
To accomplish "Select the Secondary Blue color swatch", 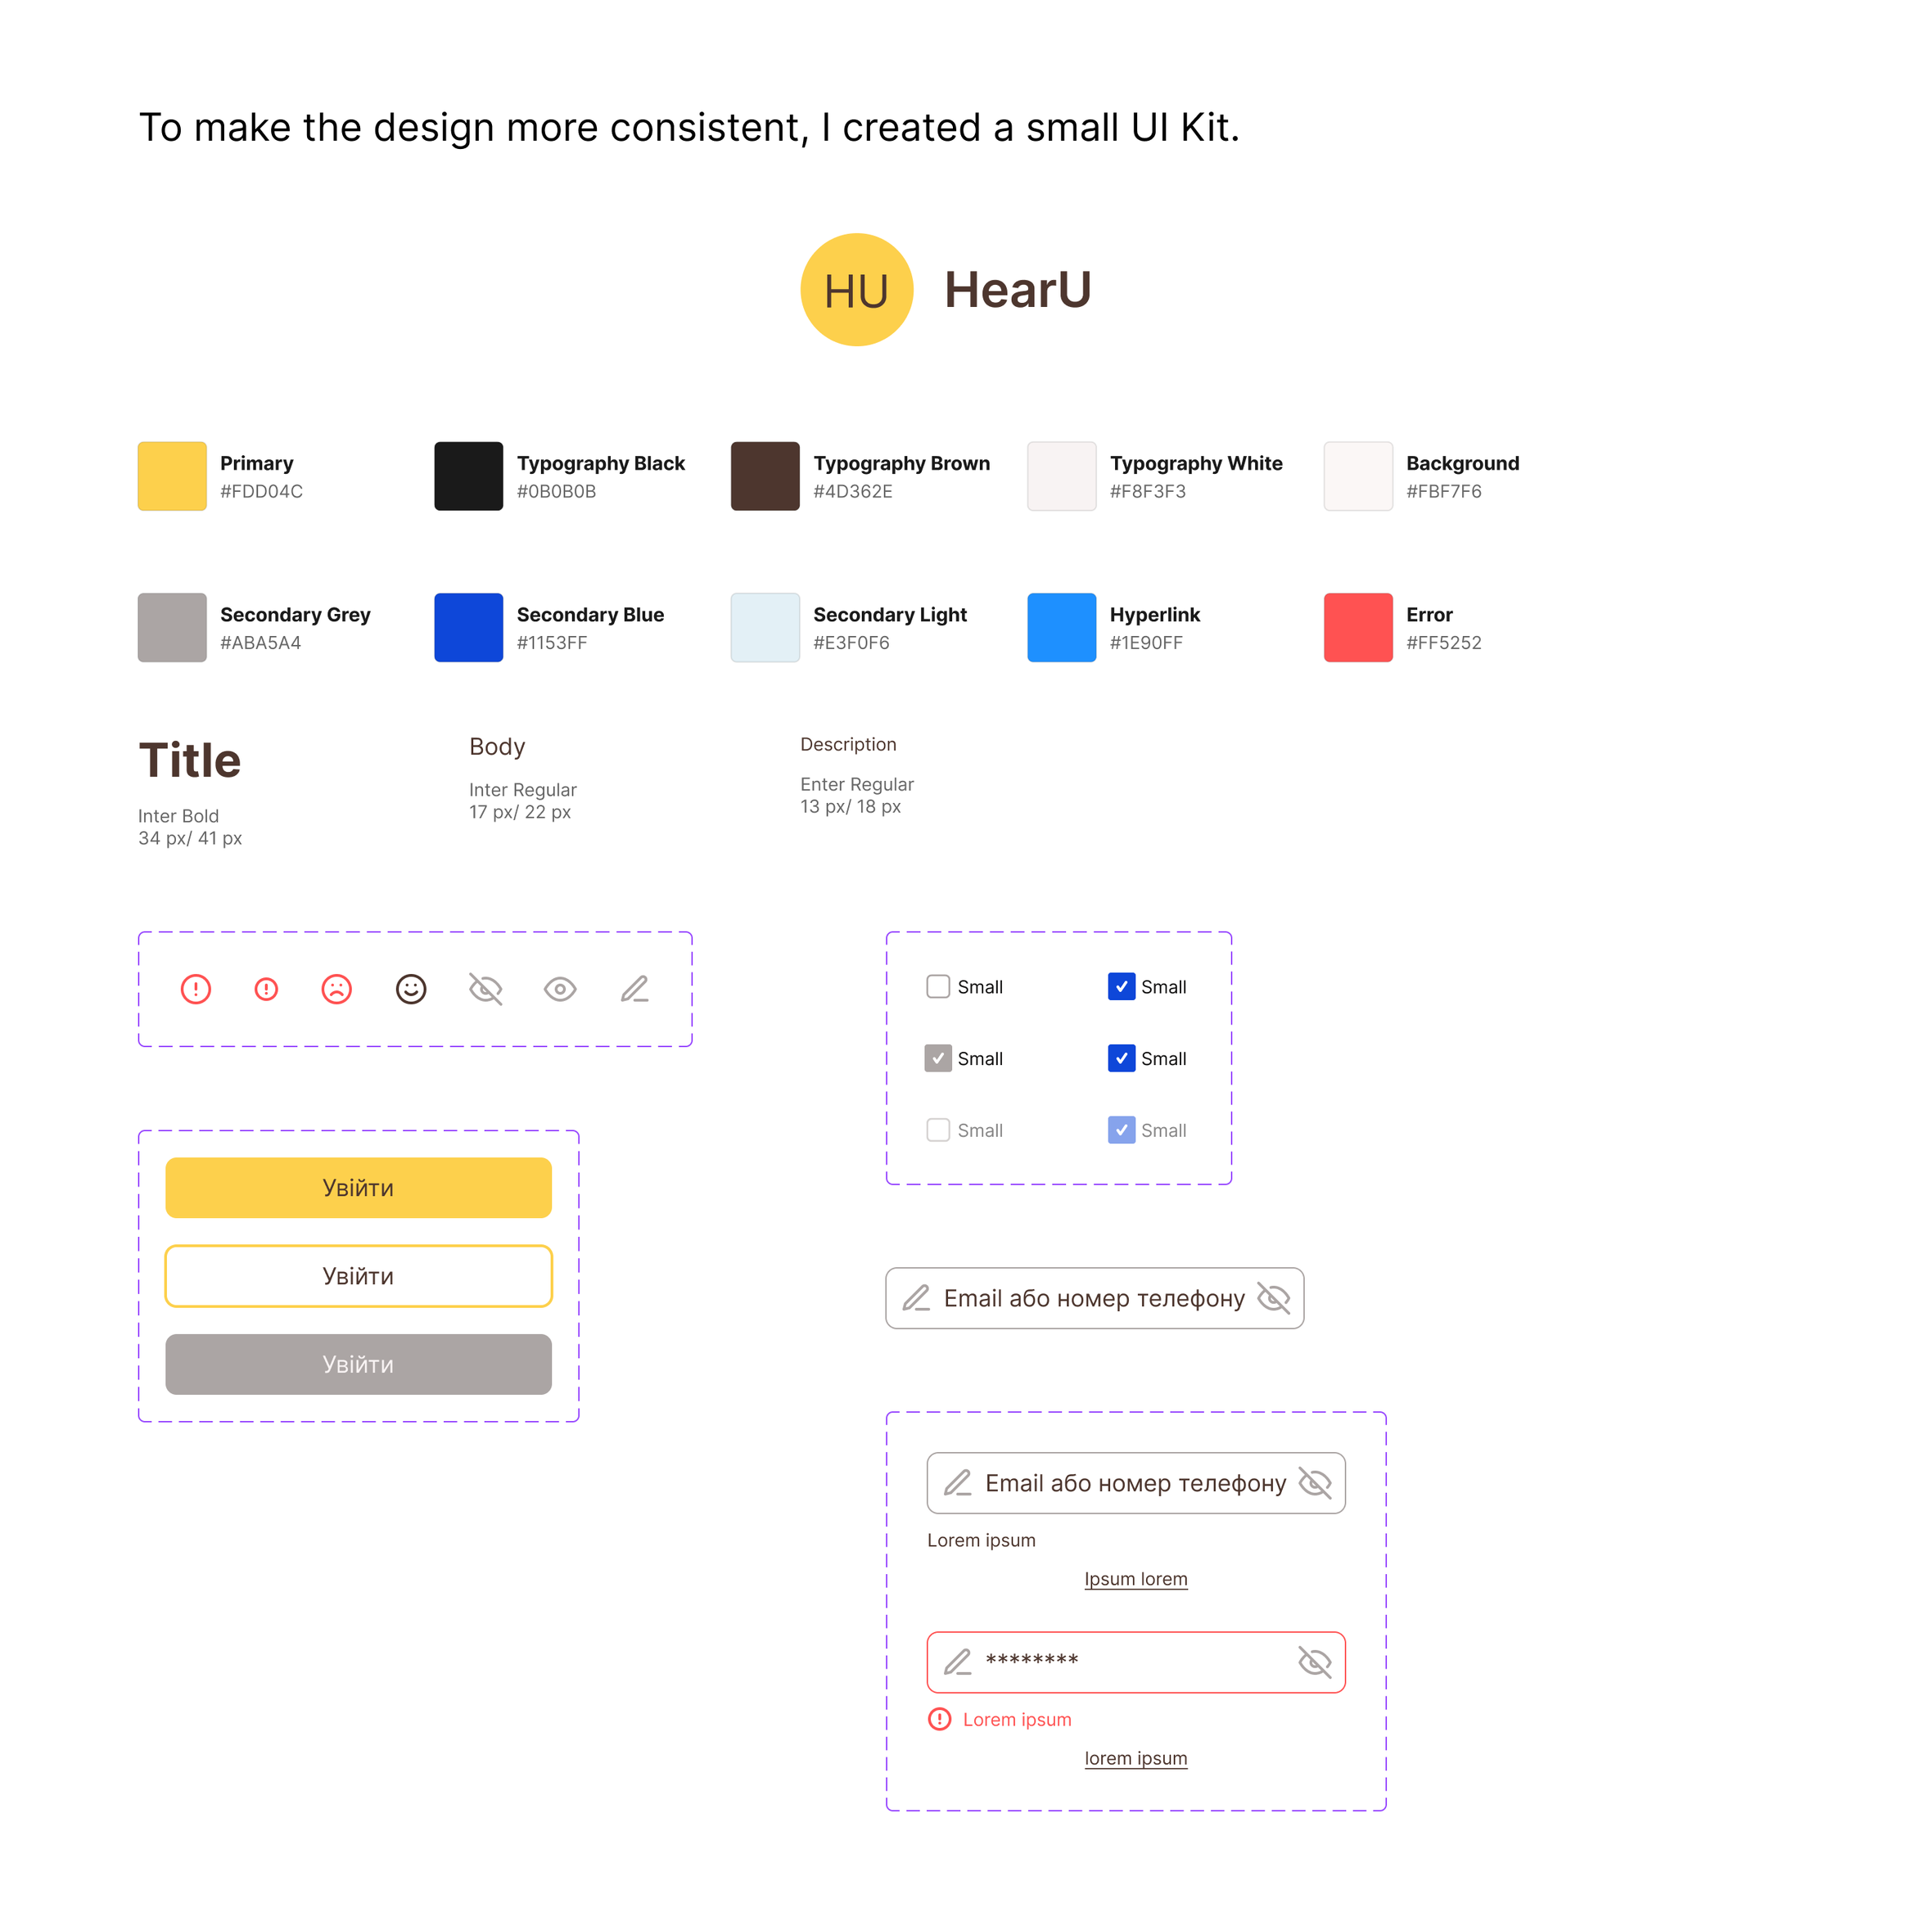I will pos(469,628).
